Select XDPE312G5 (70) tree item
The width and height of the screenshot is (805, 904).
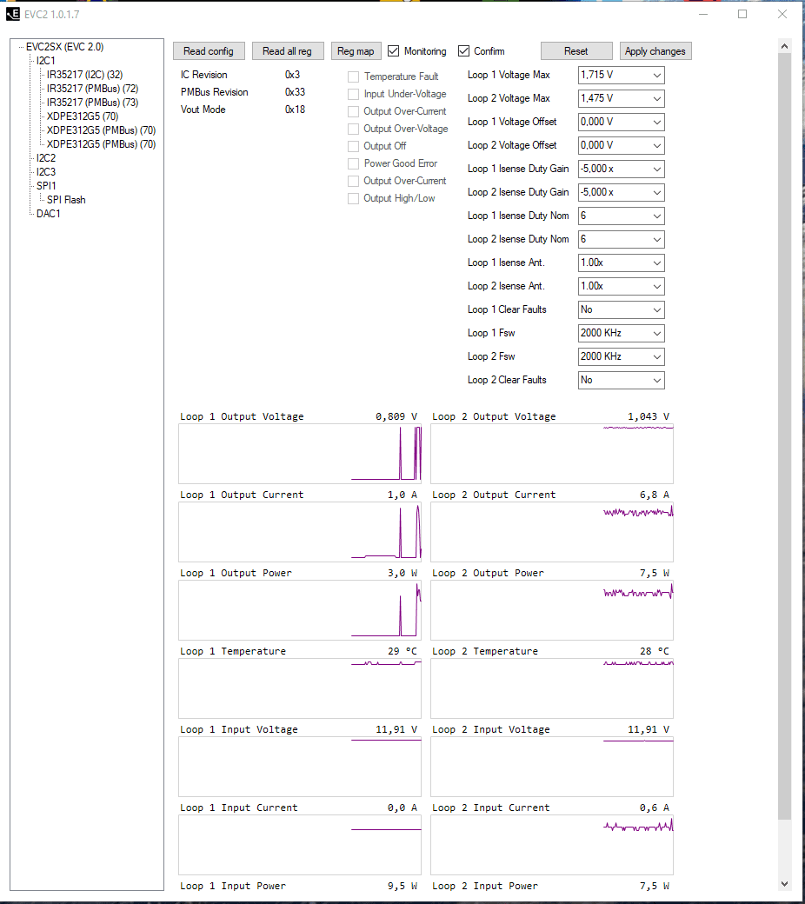coord(83,116)
